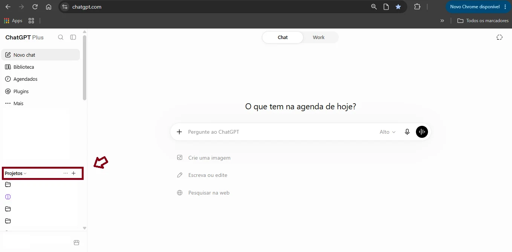This screenshot has width=512, height=252.
Task: Open the Extensions puzzle icon
Action: tap(417, 7)
